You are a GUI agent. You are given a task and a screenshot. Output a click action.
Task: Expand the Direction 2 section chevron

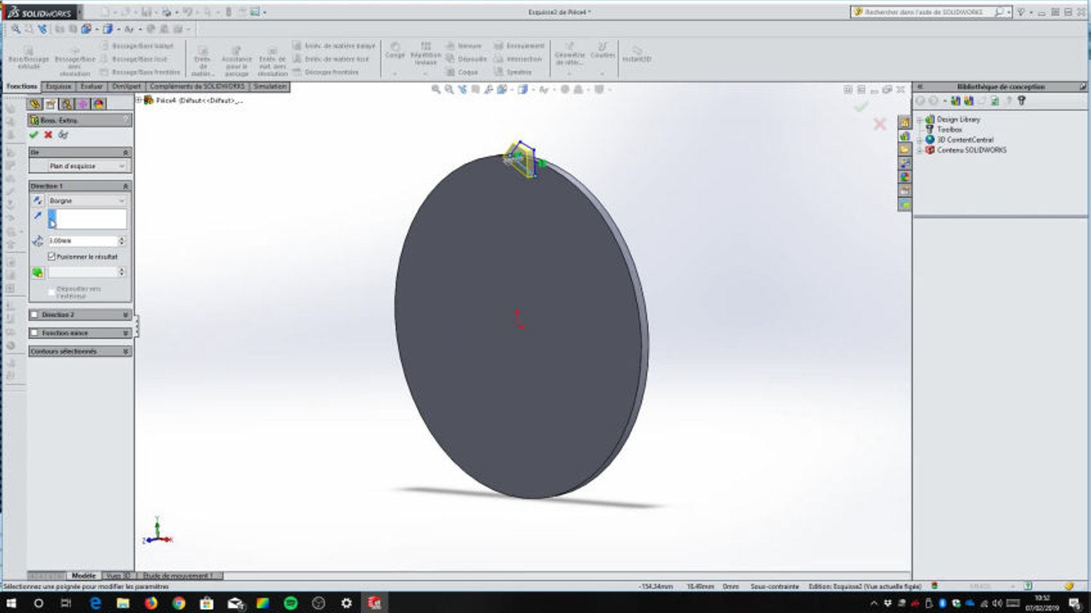point(126,314)
